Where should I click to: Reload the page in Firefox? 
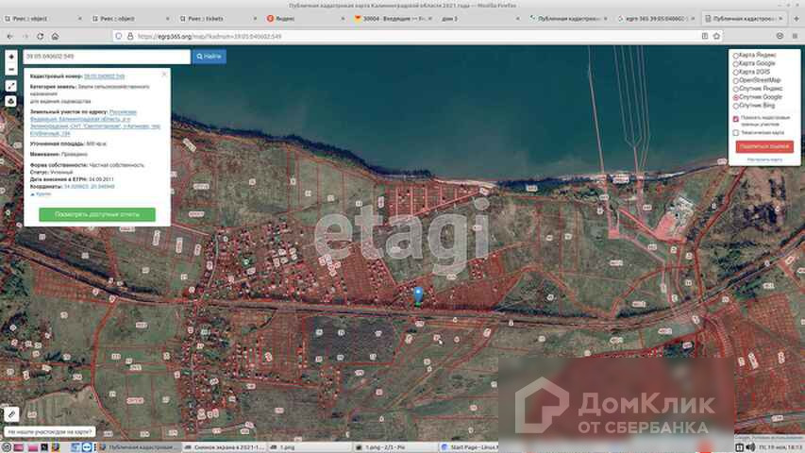coord(40,36)
